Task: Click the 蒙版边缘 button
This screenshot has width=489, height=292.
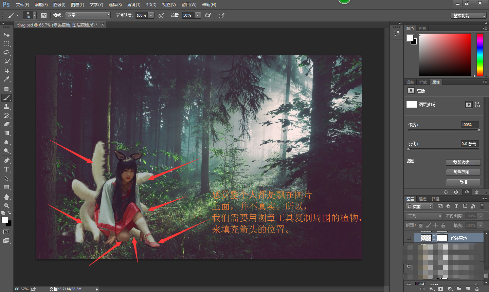Action: click(x=463, y=162)
